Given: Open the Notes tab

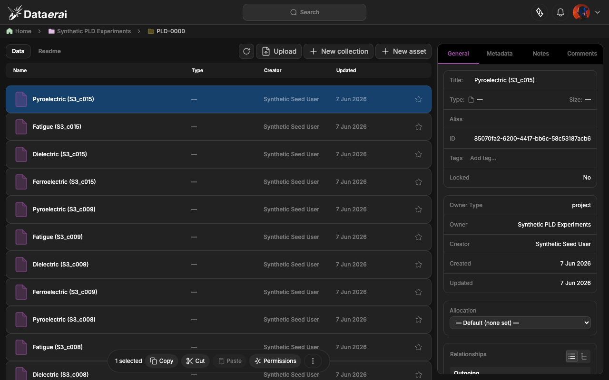Looking at the screenshot, I should click(x=540, y=54).
